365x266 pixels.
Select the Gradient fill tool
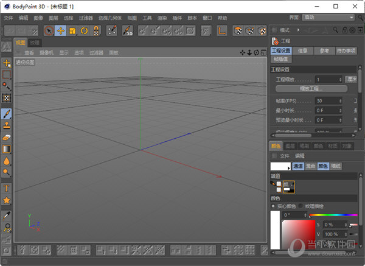[7, 149]
